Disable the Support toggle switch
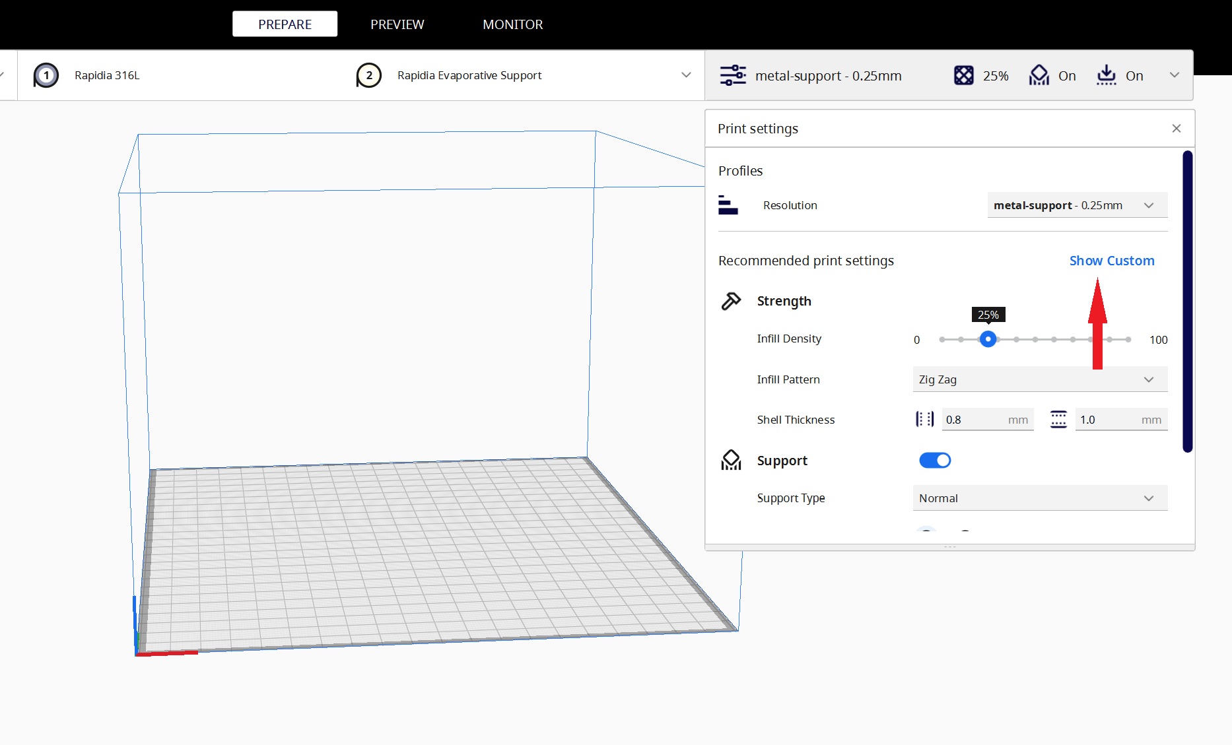 point(935,461)
